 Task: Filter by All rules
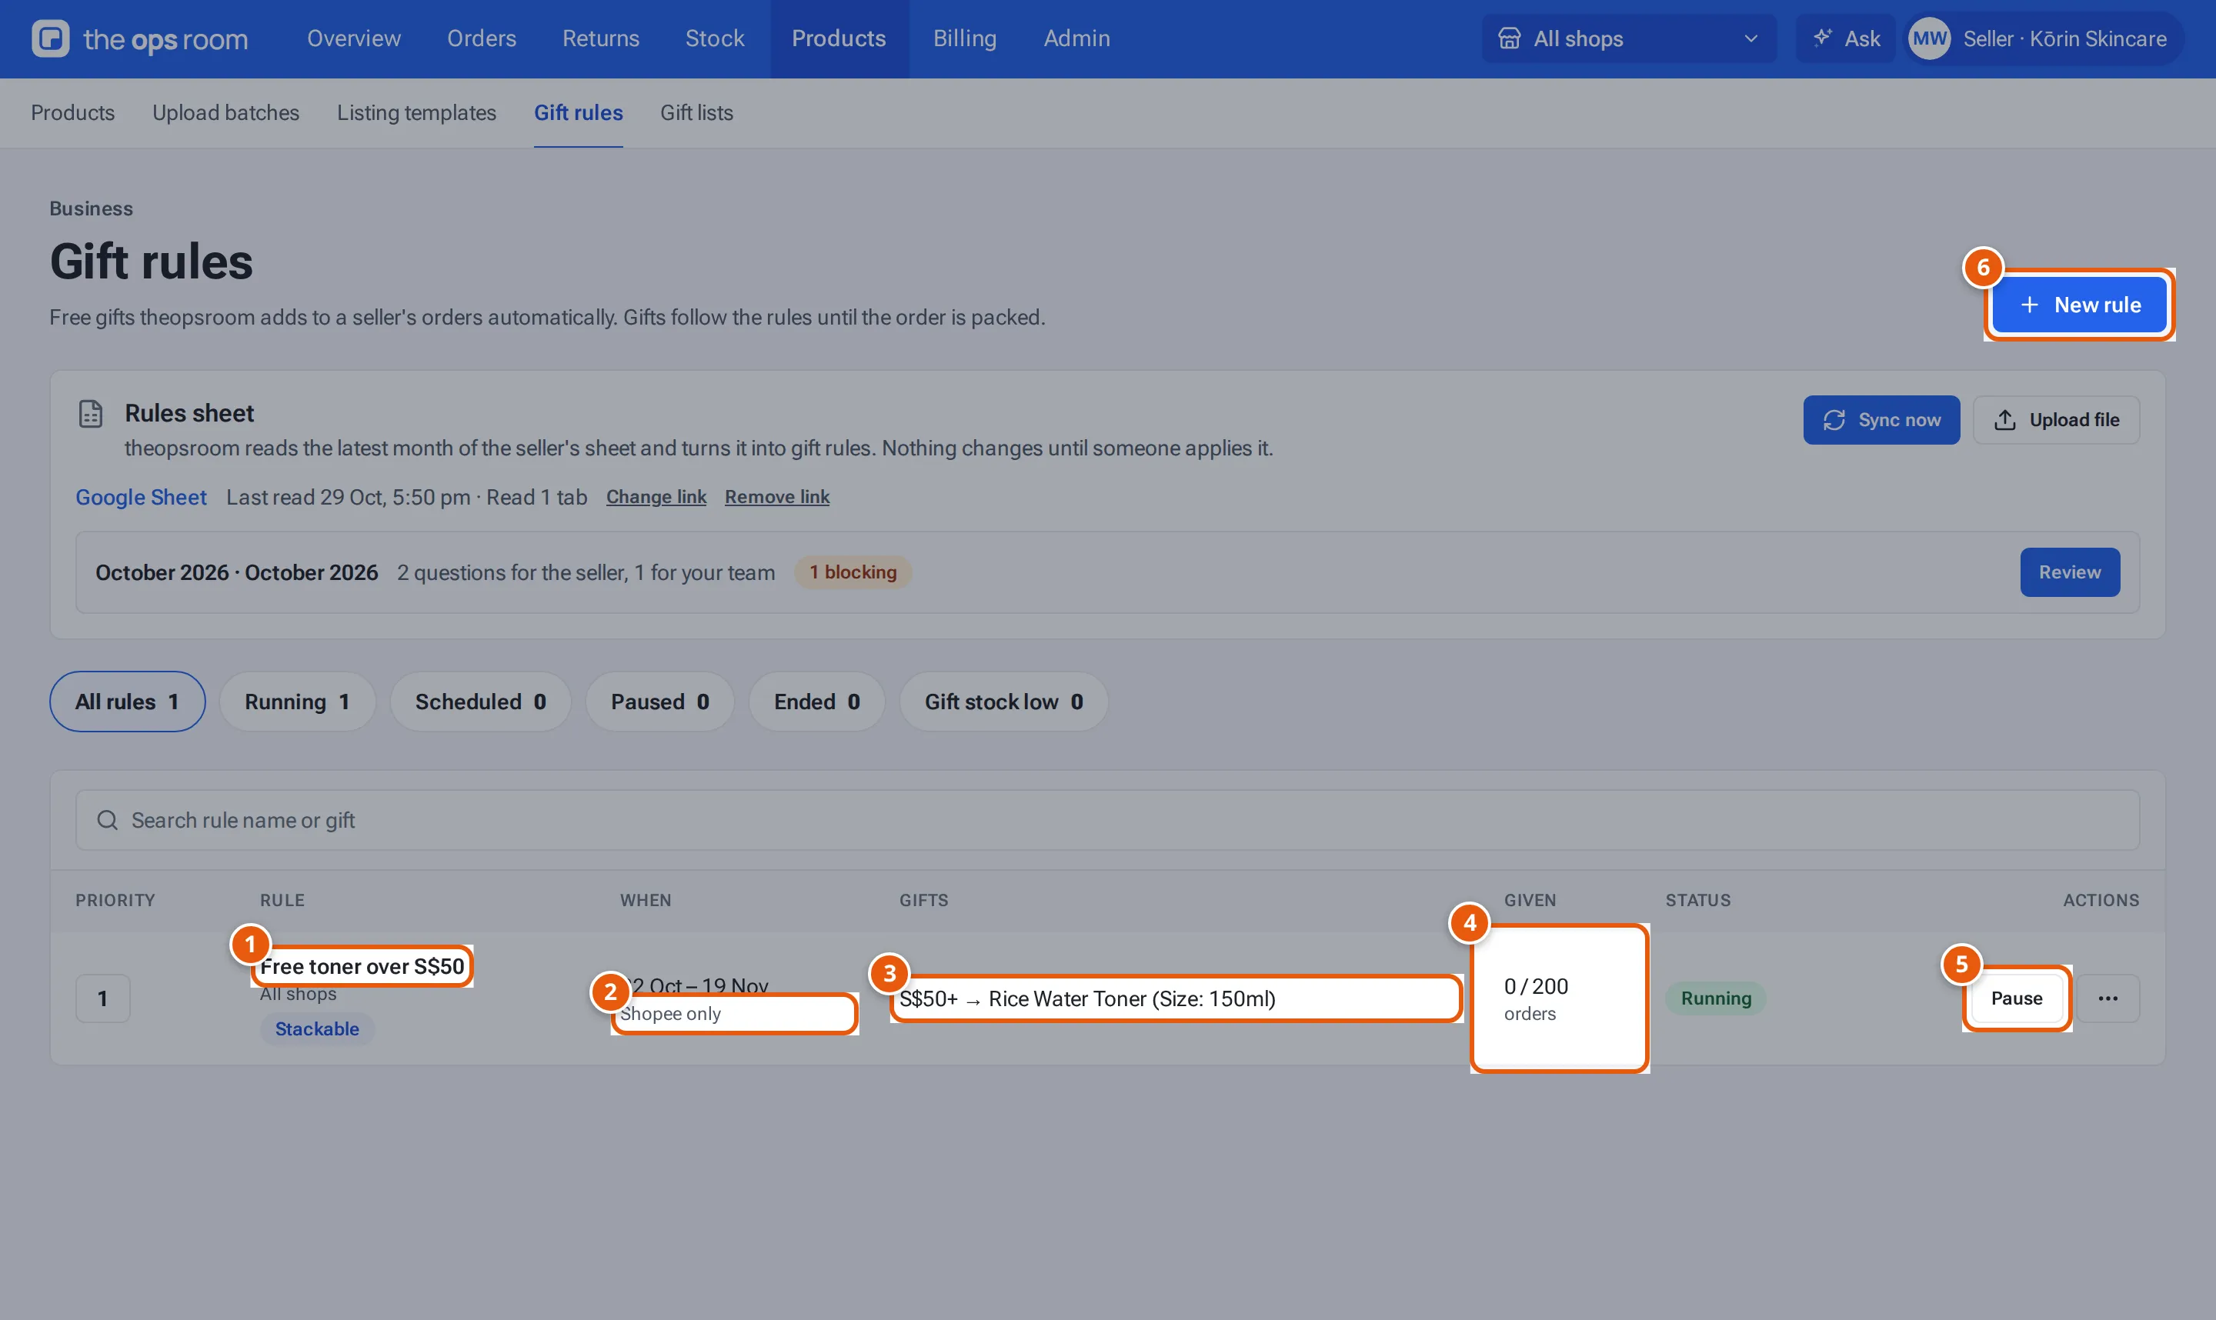127,701
